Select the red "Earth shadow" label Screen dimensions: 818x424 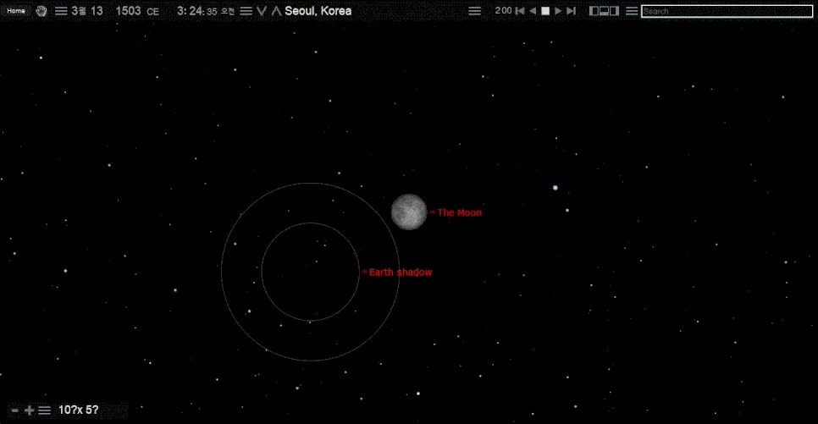click(x=401, y=273)
